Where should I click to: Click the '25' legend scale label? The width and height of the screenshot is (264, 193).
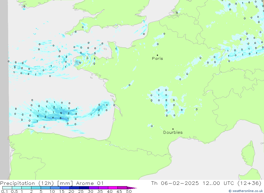(81, 191)
